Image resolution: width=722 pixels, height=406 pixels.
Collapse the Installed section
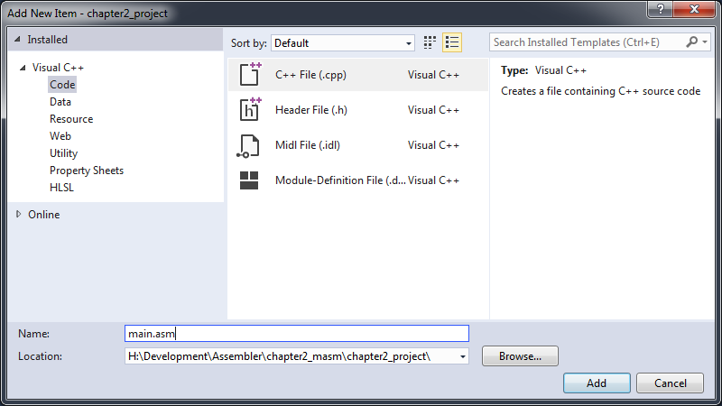pos(17,41)
